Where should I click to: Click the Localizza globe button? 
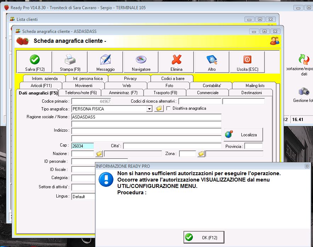pos(243,135)
